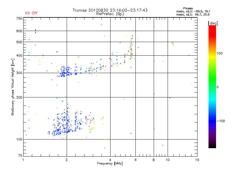Screen dimensions: 232x174
Task: Click the Phases statistics header
Action: click(x=188, y=8)
